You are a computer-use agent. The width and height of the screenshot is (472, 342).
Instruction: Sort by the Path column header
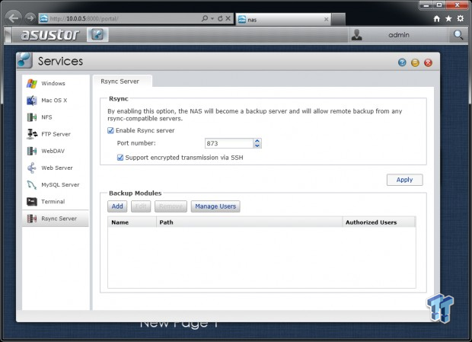point(249,222)
